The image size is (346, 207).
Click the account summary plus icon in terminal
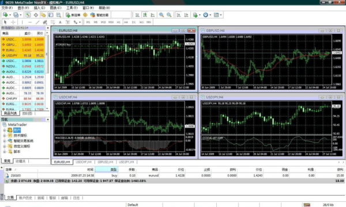coord(6,181)
